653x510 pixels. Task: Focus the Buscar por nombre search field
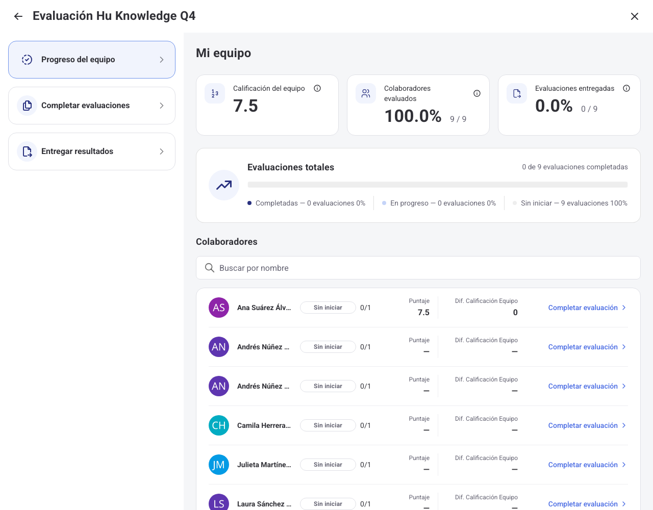pyautogui.click(x=418, y=268)
